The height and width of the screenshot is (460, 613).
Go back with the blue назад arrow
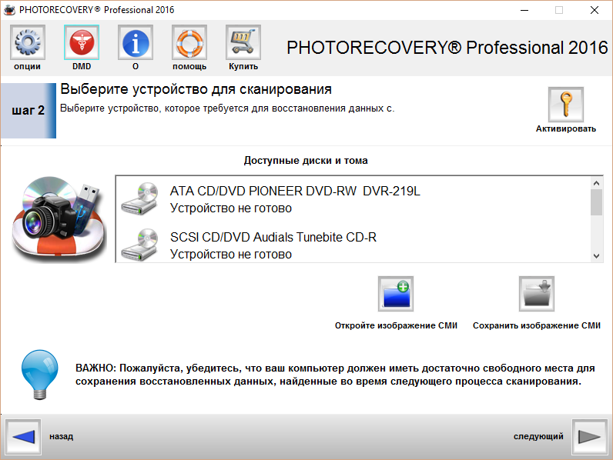[x=23, y=437]
